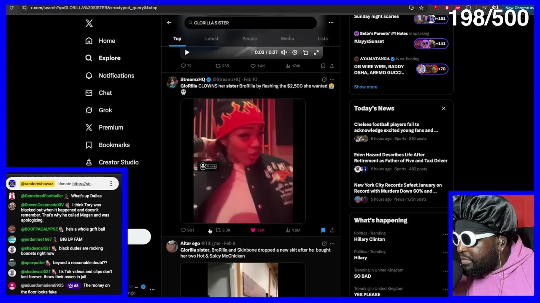Open more menu on StreamzHQ post

(332, 79)
